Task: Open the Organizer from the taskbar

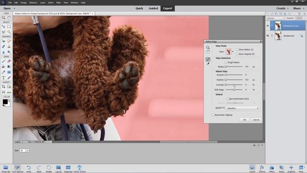Action: click(68, 169)
